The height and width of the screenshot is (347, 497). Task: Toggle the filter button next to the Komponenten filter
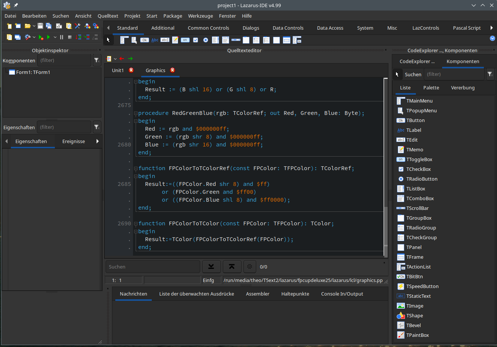pyautogui.click(x=97, y=60)
